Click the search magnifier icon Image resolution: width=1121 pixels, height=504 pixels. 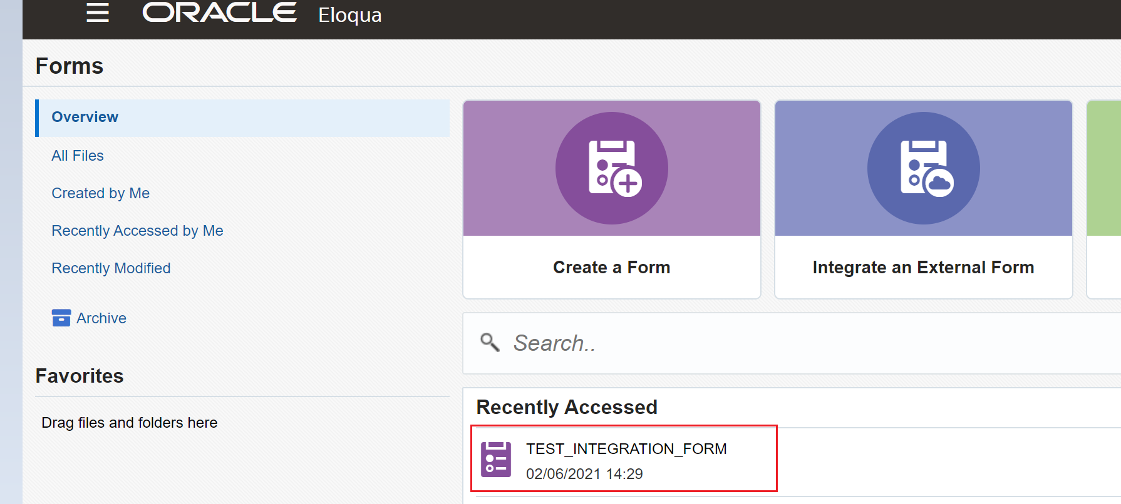(490, 343)
